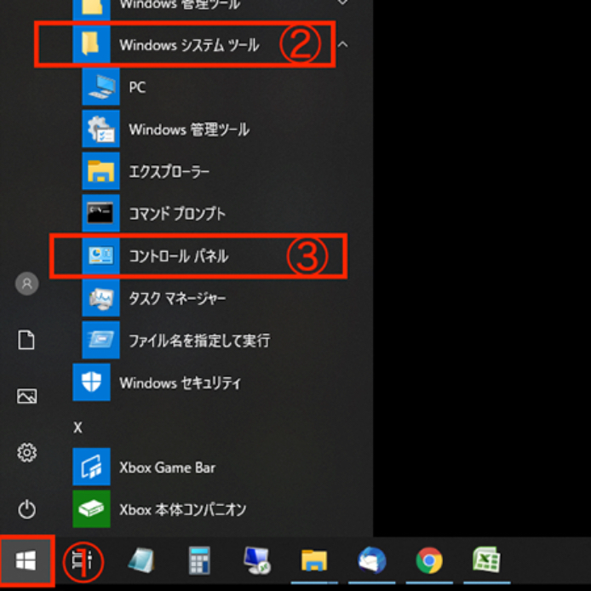
Task: Select the コントロール パネル text label
Action: click(179, 256)
